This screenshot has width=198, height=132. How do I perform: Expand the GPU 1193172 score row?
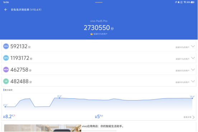coord(99,58)
